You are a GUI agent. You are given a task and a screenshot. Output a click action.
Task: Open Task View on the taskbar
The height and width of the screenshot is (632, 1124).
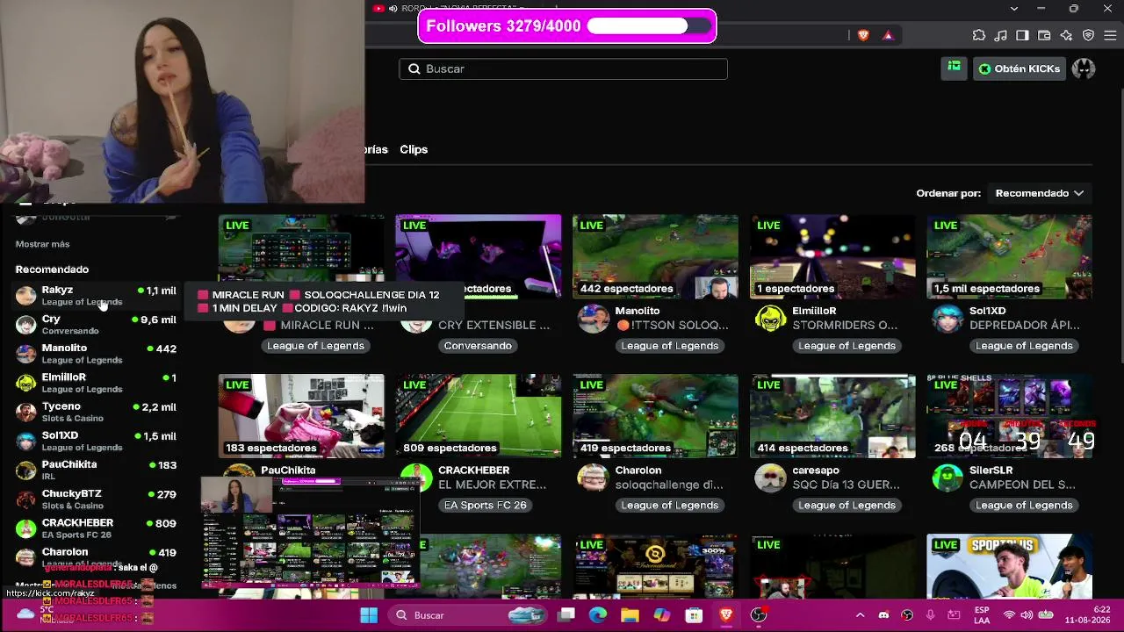click(566, 615)
